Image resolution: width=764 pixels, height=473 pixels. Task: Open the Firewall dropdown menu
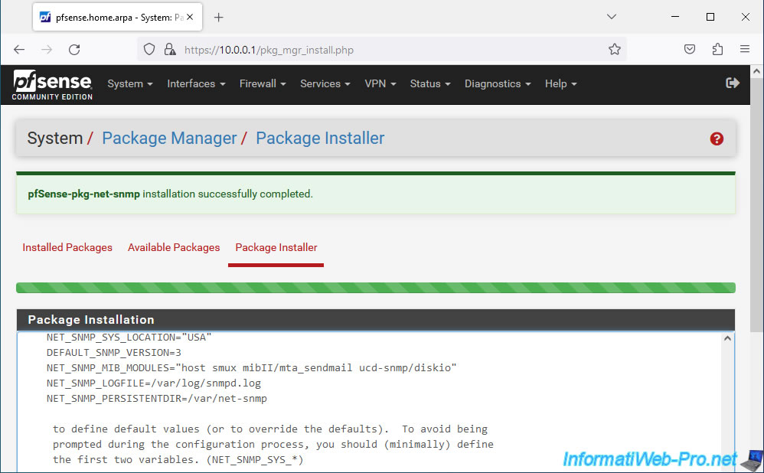coord(263,83)
